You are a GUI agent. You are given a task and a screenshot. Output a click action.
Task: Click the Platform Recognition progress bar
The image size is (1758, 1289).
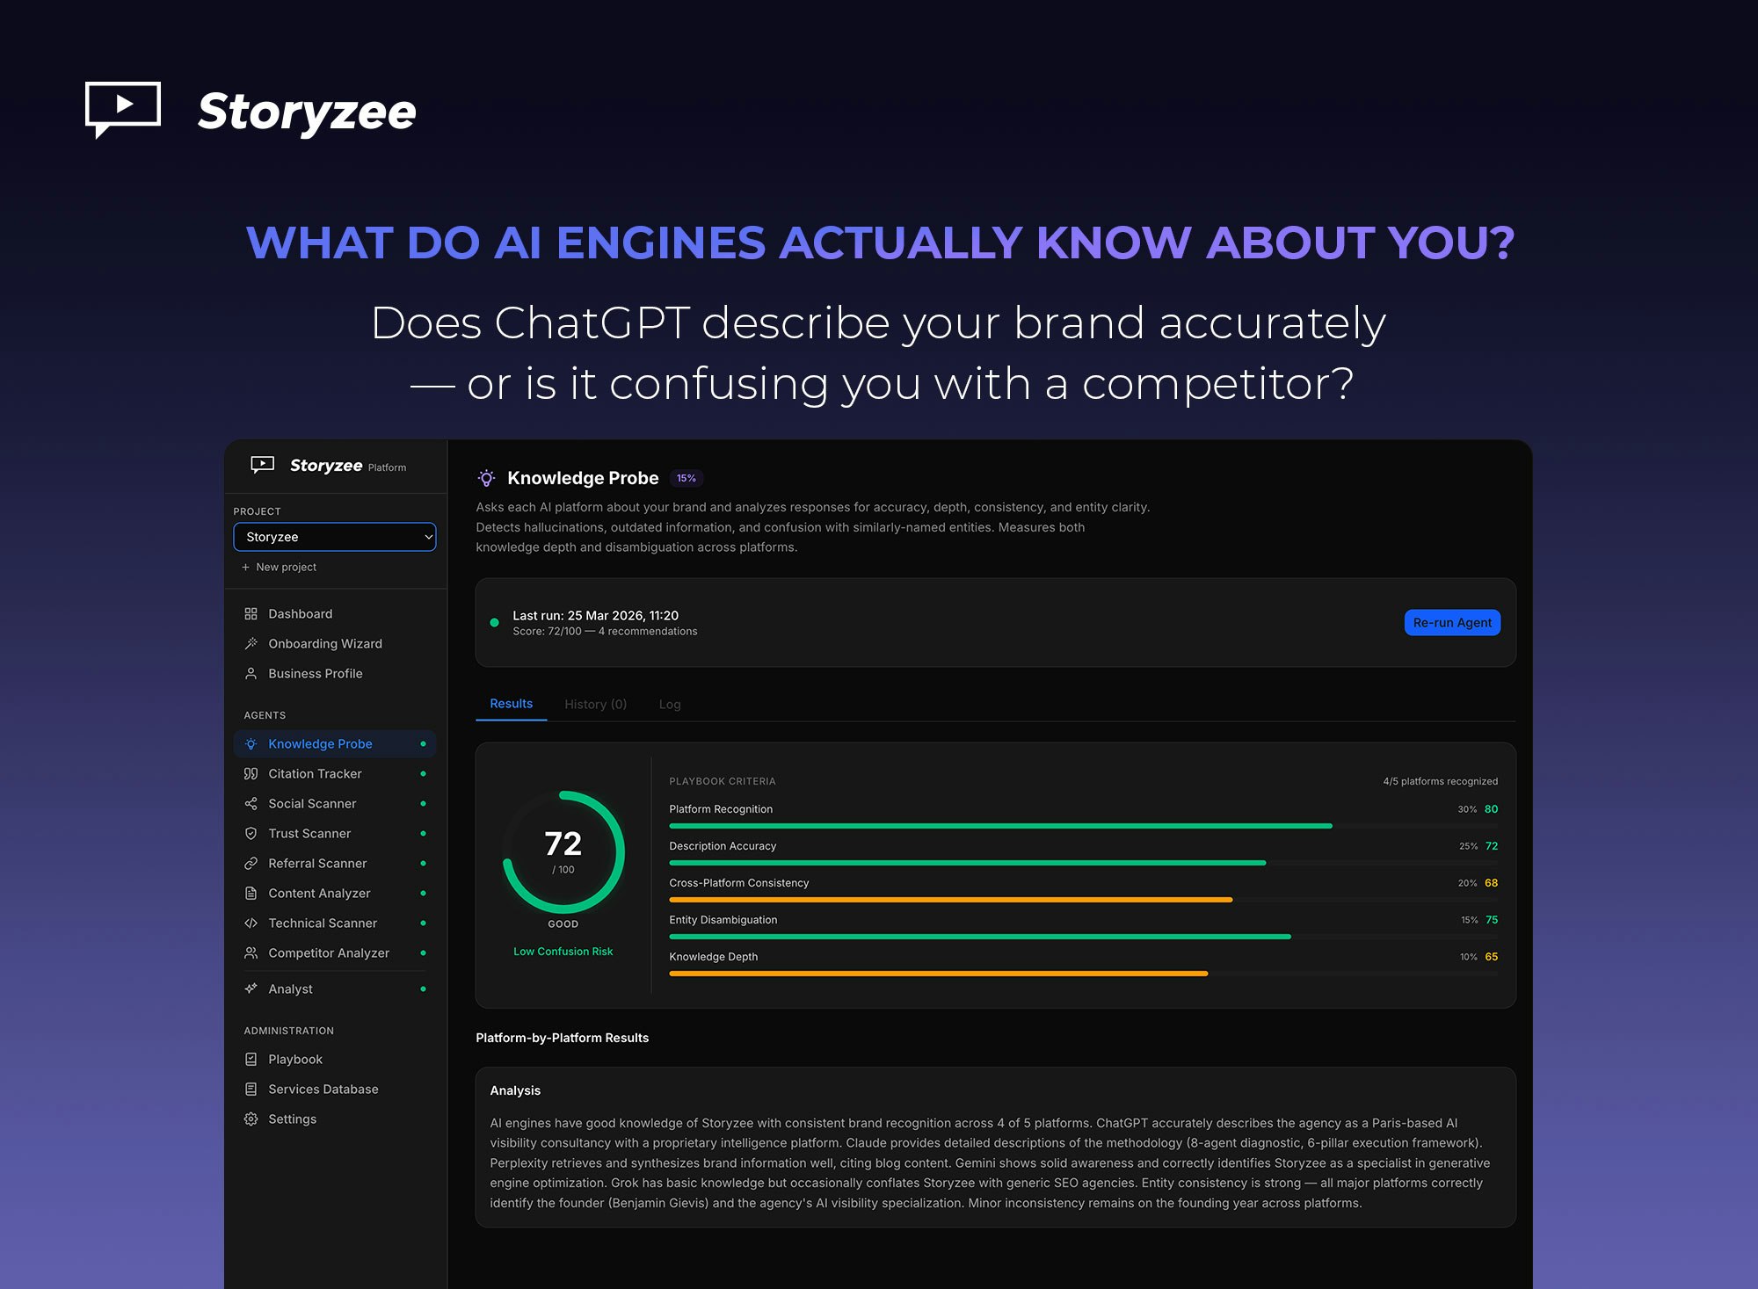click(1000, 826)
